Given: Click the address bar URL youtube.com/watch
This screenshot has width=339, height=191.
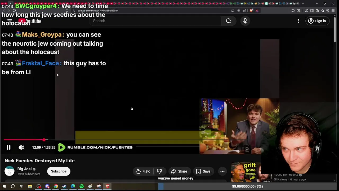Looking at the screenshot, I should coord(98,11).
